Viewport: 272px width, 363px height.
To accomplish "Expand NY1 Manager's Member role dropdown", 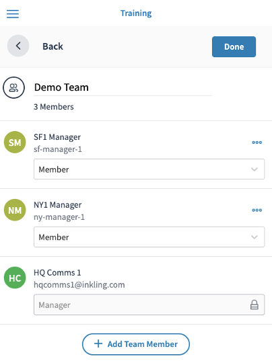I will coord(149,237).
